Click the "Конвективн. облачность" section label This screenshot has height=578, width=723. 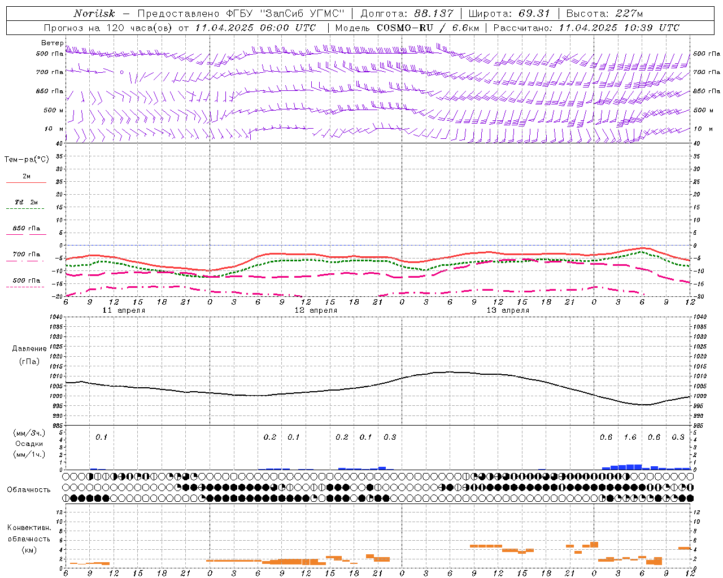[29, 533]
